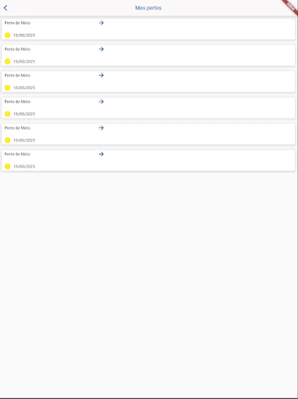Viewport: 298px width, 399px height.
Task: Click the fourth card's arrow icon
Action: point(101,102)
